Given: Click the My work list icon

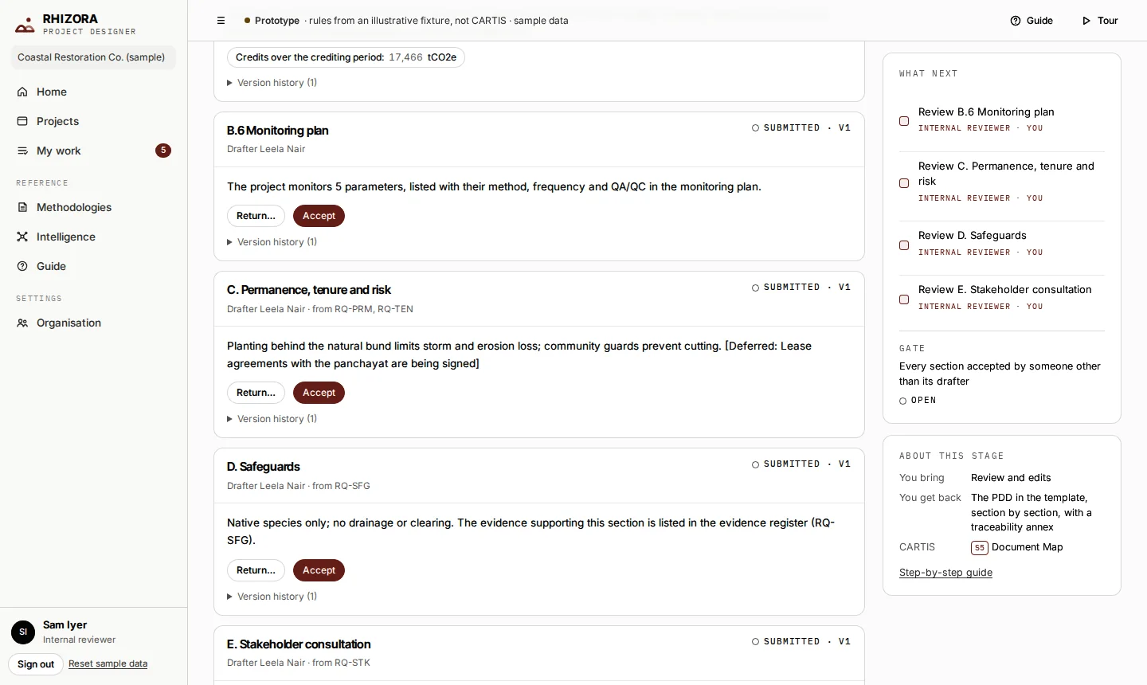Looking at the screenshot, I should [22, 151].
